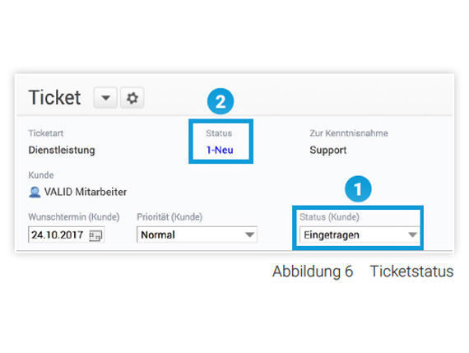Click the Zur Kenntnisnahme label
The width and height of the screenshot is (469, 353).
(349, 133)
